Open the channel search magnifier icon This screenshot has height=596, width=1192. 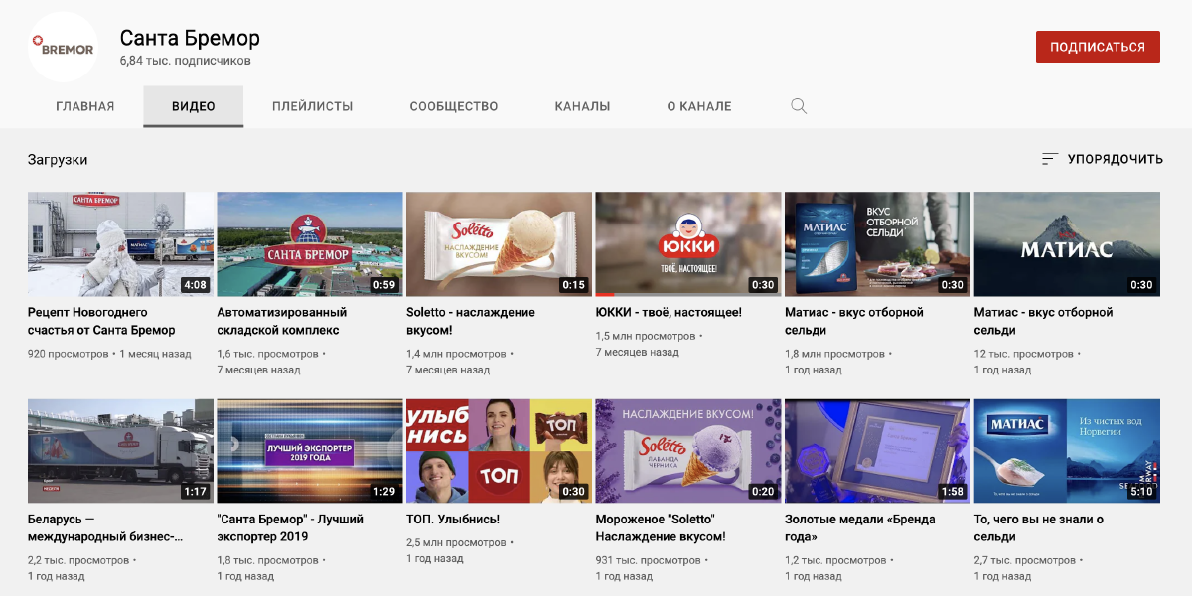[x=799, y=106]
